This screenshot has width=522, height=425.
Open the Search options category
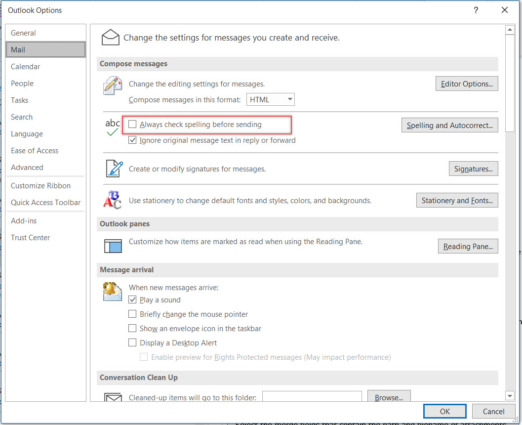coord(45,117)
